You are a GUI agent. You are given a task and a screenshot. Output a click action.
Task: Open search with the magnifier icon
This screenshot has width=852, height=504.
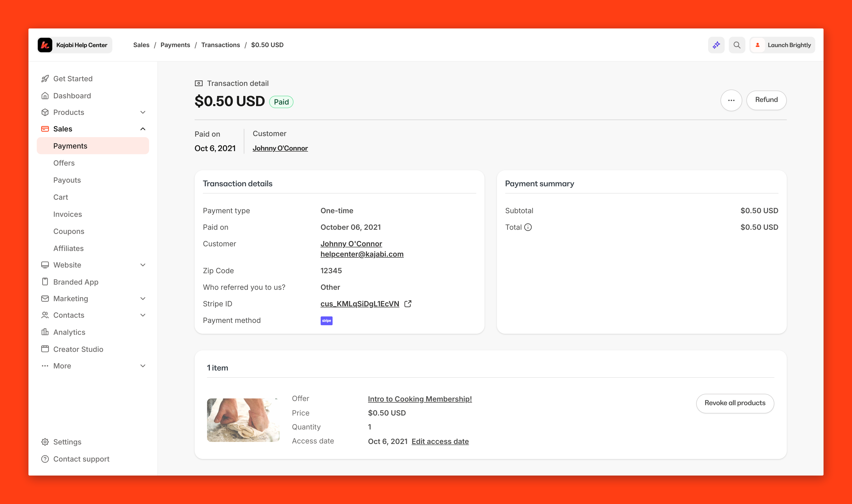737,45
